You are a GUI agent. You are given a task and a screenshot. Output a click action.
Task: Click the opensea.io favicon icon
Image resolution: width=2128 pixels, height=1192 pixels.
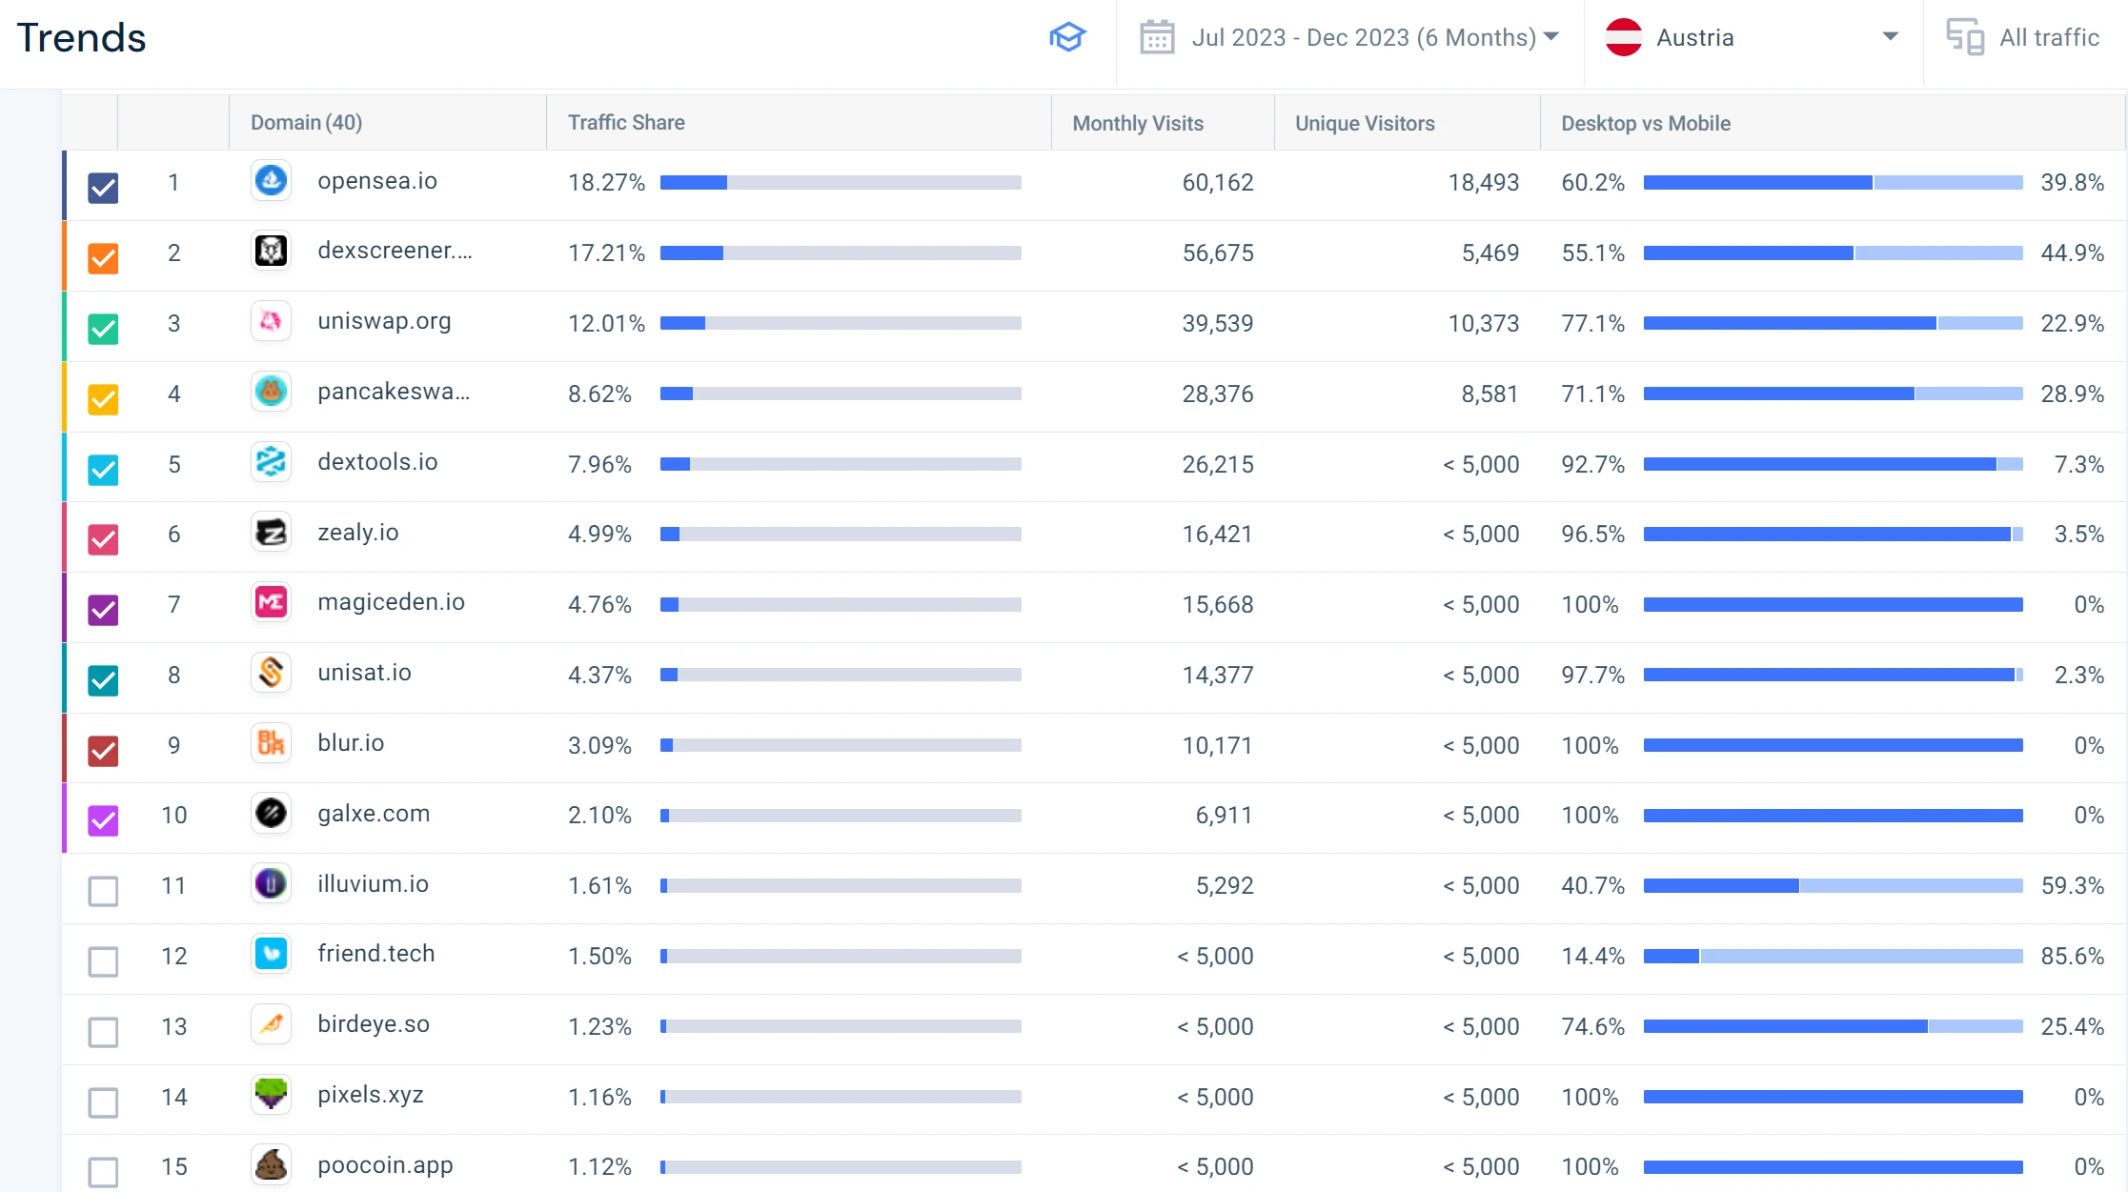[271, 181]
